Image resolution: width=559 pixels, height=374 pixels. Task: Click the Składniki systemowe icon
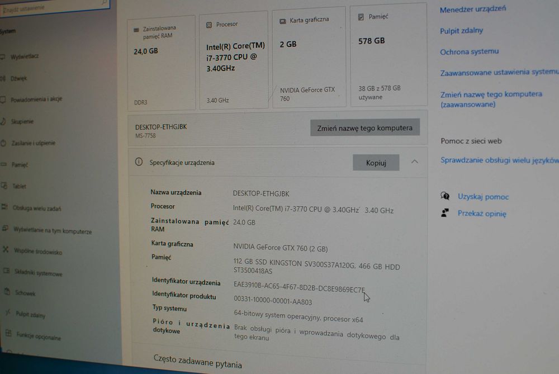6,271
